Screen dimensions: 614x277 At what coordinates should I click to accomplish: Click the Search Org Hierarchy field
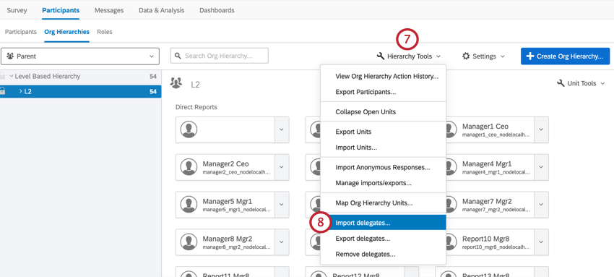[220, 56]
